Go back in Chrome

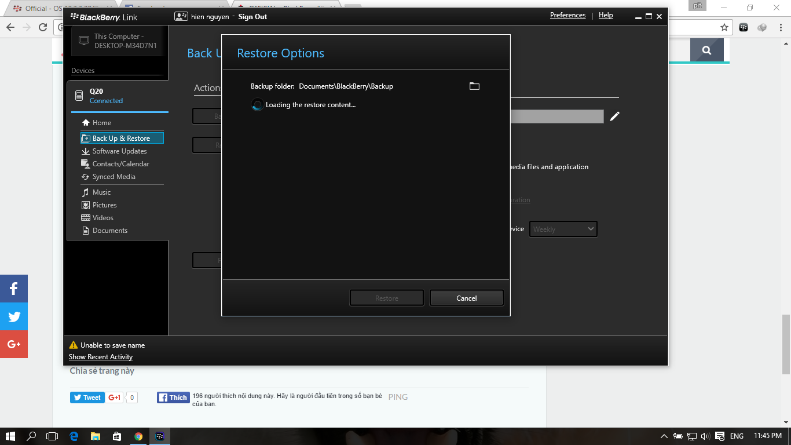[x=10, y=27]
